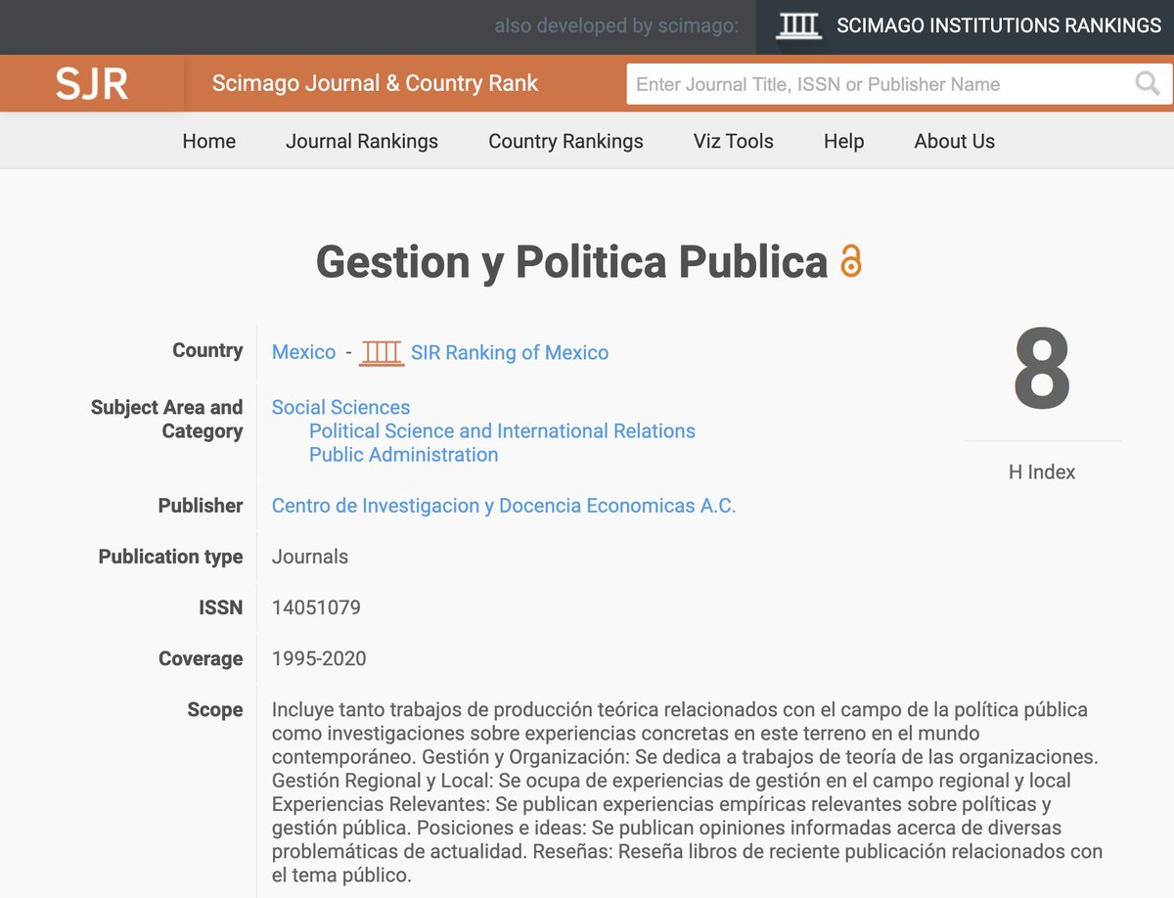Image resolution: width=1174 pixels, height=898 pixels.
Task: Open Political Science and International Relations category
Action: point(502,430)
